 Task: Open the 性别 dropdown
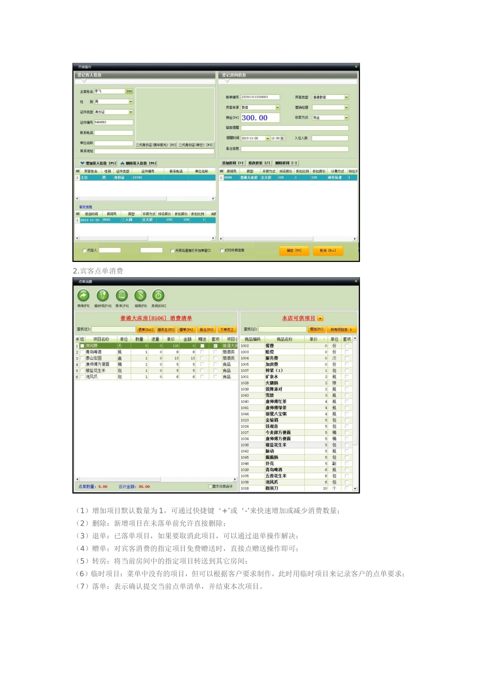[x=131, y=101]
